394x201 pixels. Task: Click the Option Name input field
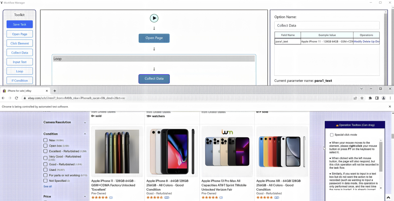(x=327, y=25)
